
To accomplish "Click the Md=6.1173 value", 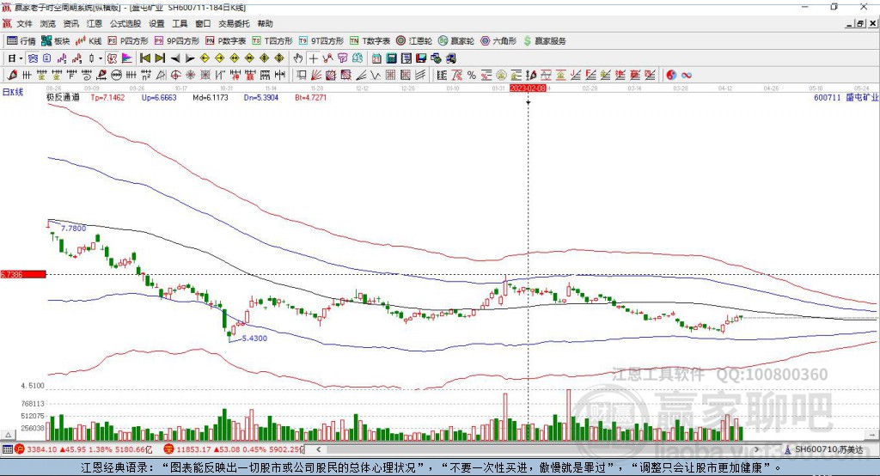I will tap(211, 98).
